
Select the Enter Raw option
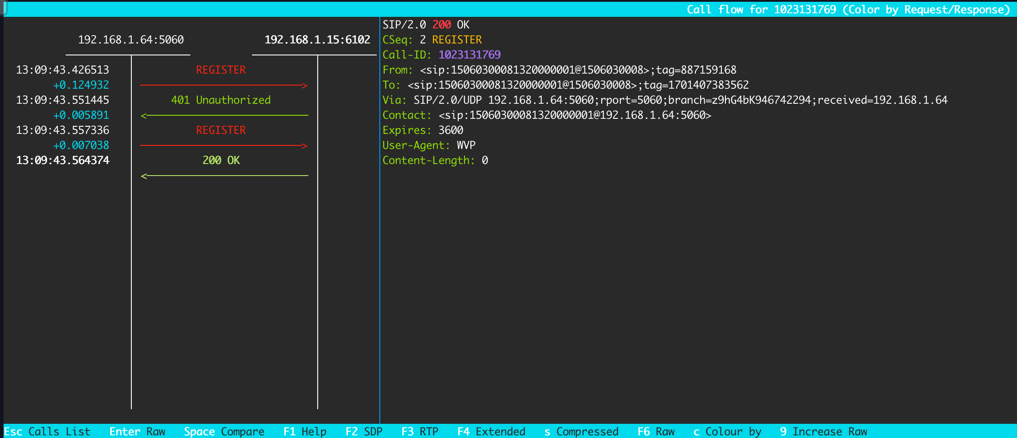point(137,431)
